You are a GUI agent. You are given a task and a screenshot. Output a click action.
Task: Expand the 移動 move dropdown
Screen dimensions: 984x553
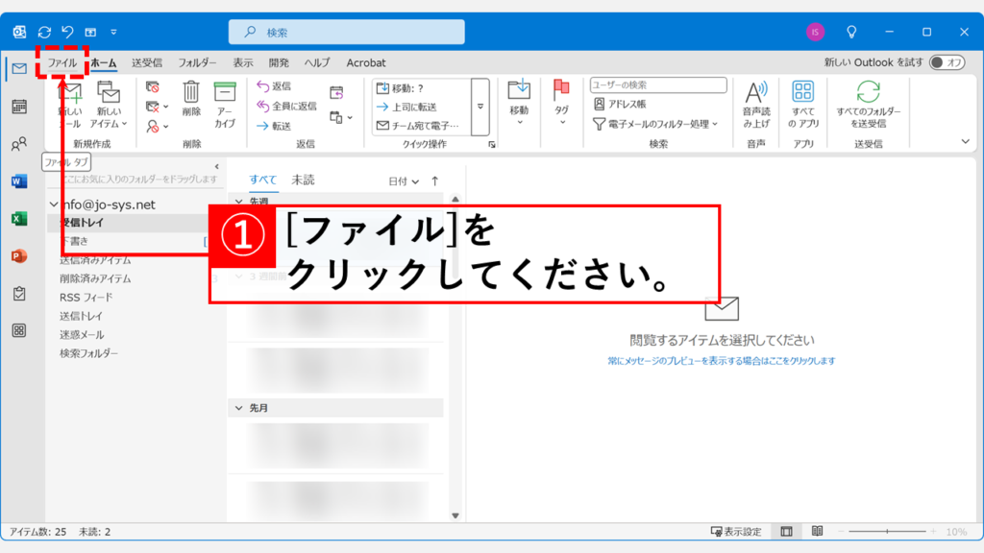(520, 122)
